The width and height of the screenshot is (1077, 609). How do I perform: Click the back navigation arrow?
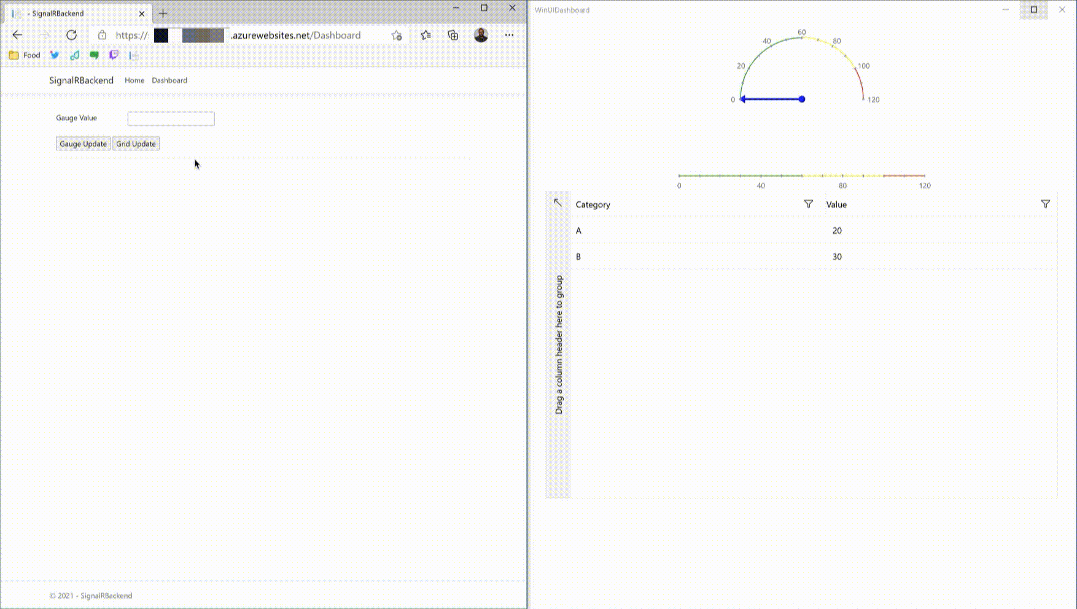click(x=17, y=35)
